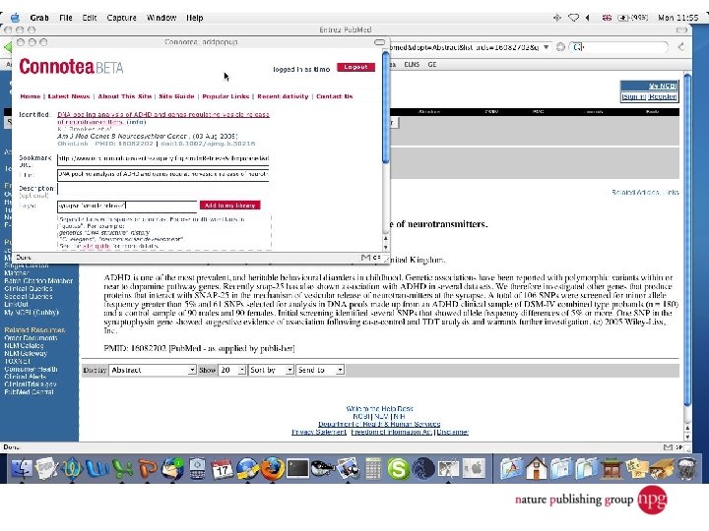This screenshot has width=709, height=531.
Task: Open the Help menu
Action: (x=194, y=18)
